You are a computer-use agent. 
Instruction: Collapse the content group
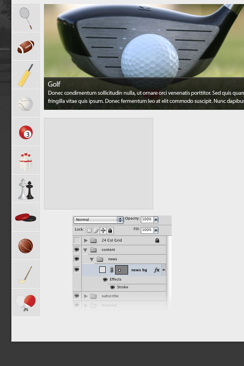[x=85, y=250]
